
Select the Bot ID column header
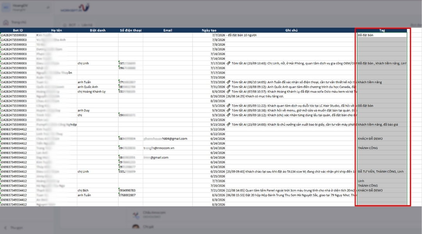click(18, 30)
